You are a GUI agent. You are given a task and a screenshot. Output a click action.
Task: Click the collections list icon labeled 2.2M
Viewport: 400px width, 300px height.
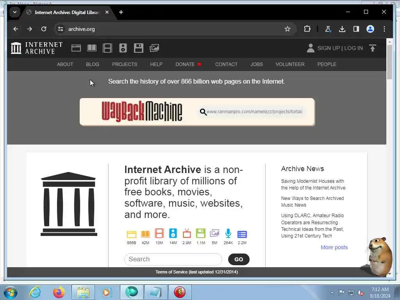(242, 234)
